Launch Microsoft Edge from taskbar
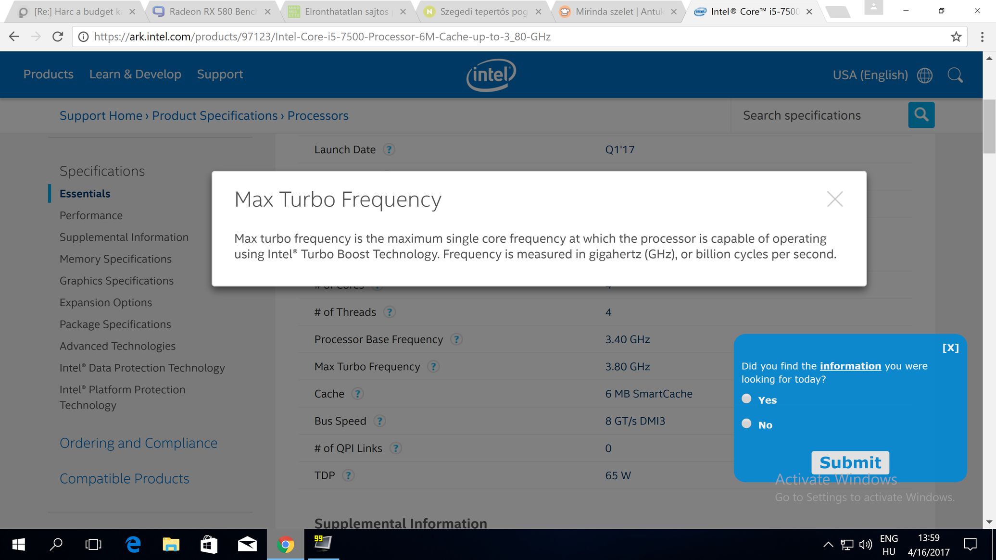 (133, 544)
